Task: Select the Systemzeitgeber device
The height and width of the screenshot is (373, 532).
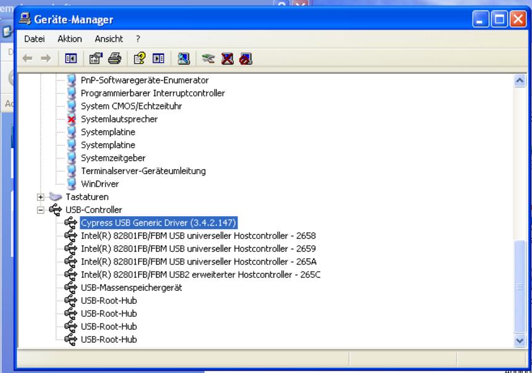Action: [x=113, y=158]
